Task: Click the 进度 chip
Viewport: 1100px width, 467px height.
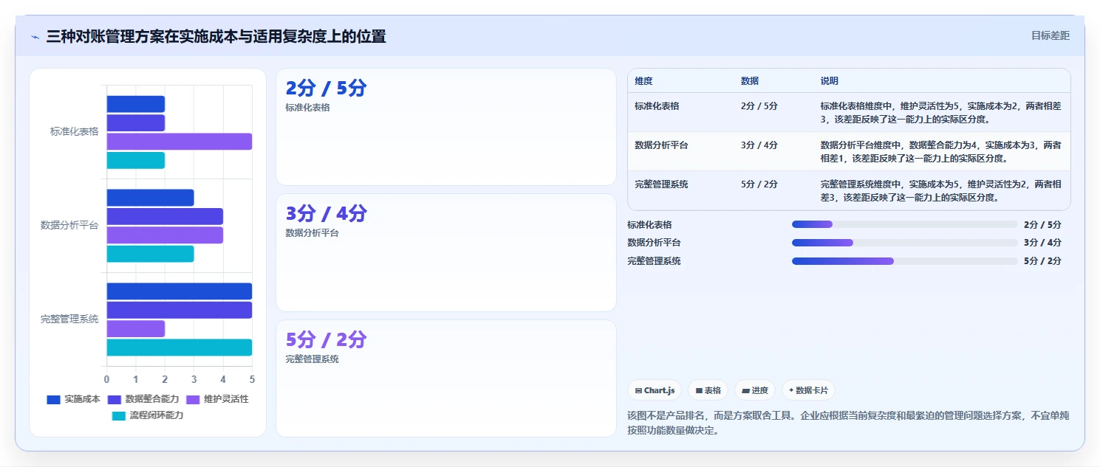Action: [x=755, y=390]
